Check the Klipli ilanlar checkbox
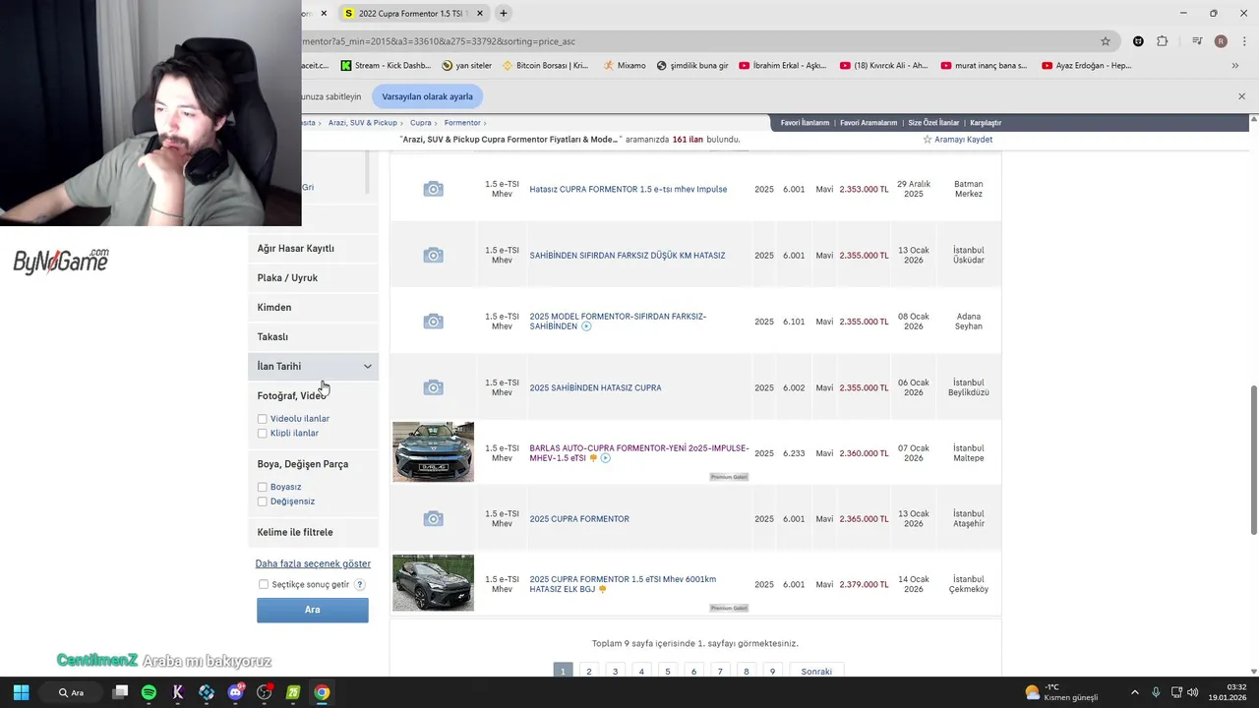 tap(263, 434)
